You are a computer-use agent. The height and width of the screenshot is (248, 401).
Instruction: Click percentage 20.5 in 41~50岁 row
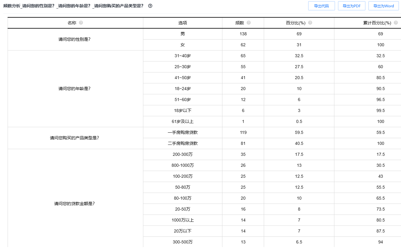[299, 78]
